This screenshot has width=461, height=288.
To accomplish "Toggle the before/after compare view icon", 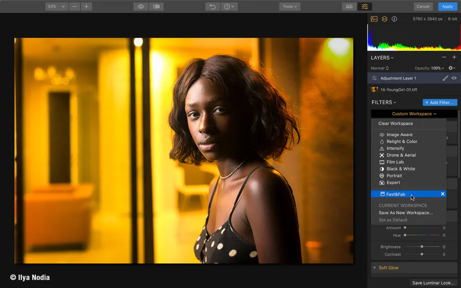I will (x=156, y=7).
